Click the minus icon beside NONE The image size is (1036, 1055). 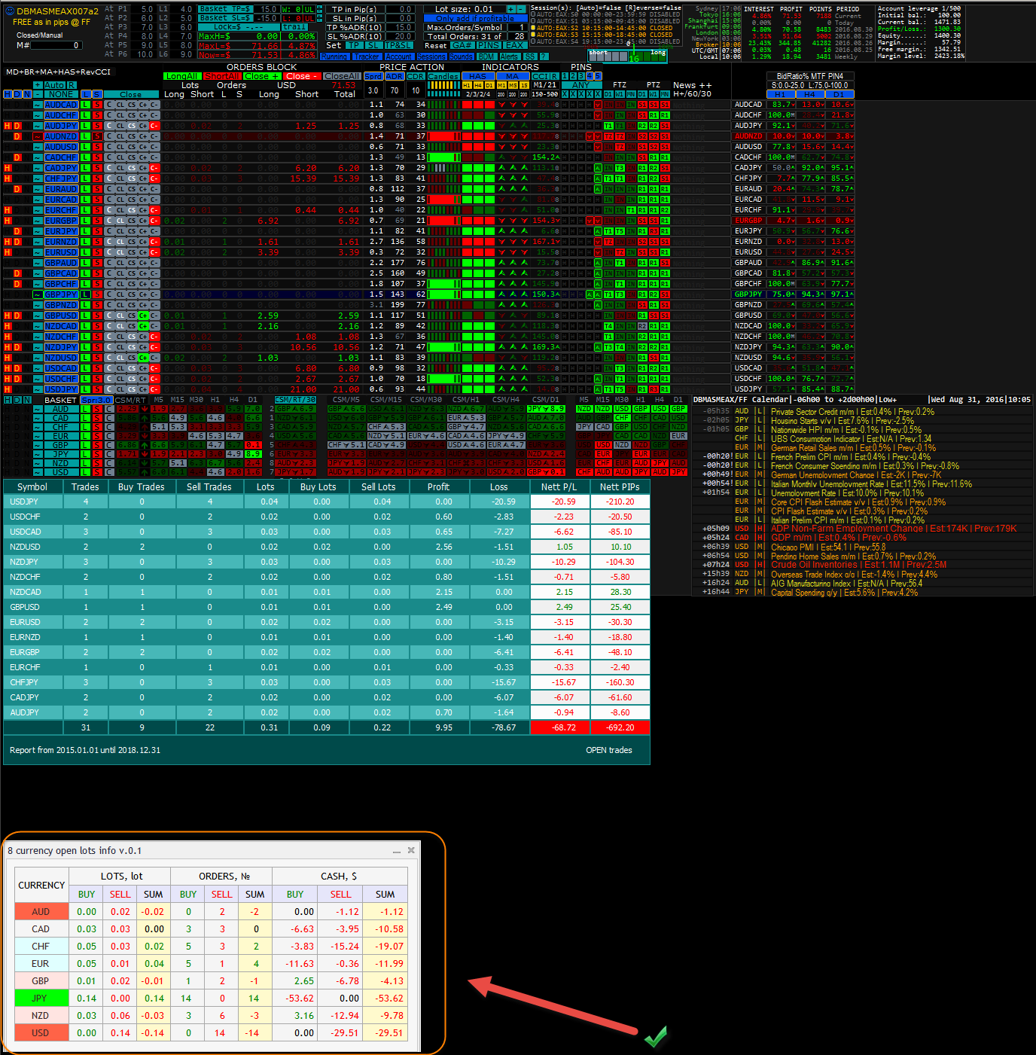(x=38, y=94)
